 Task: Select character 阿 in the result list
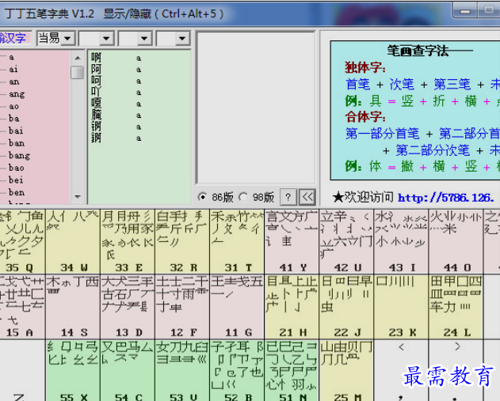tap(97, 69)
